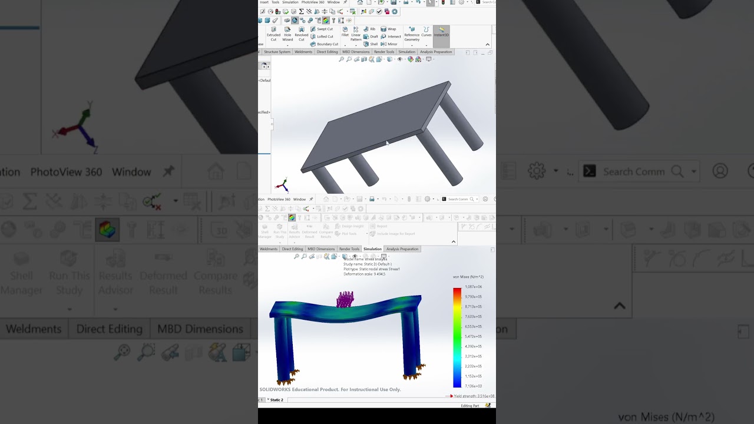
Task: Open the Window menu in lower window
Action: (299, 199)
